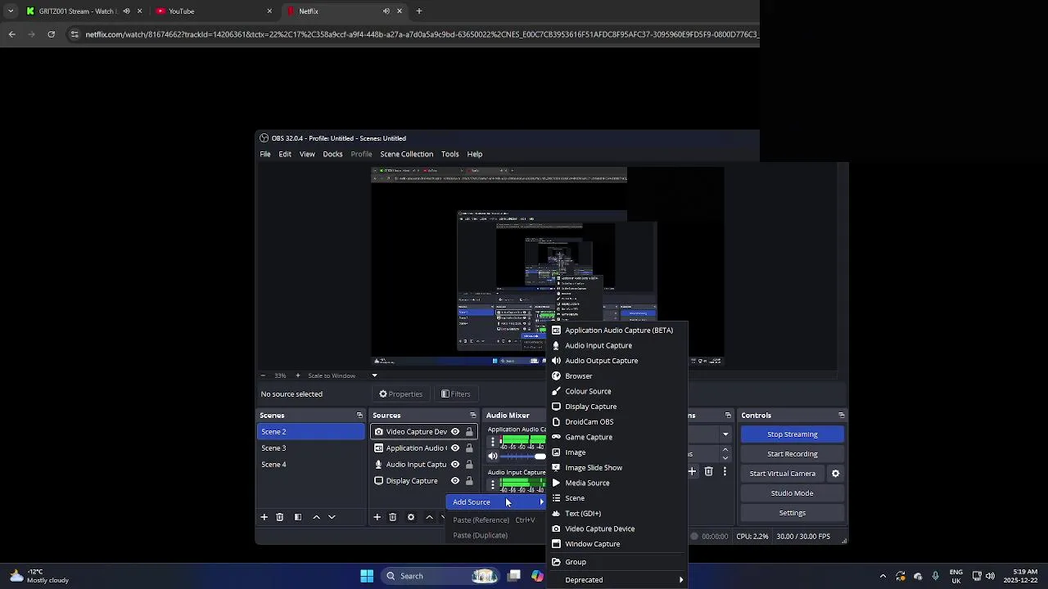Click Stop Streaming button
This screenshot has height=589, width=1048.
click(x=792, y=434)
